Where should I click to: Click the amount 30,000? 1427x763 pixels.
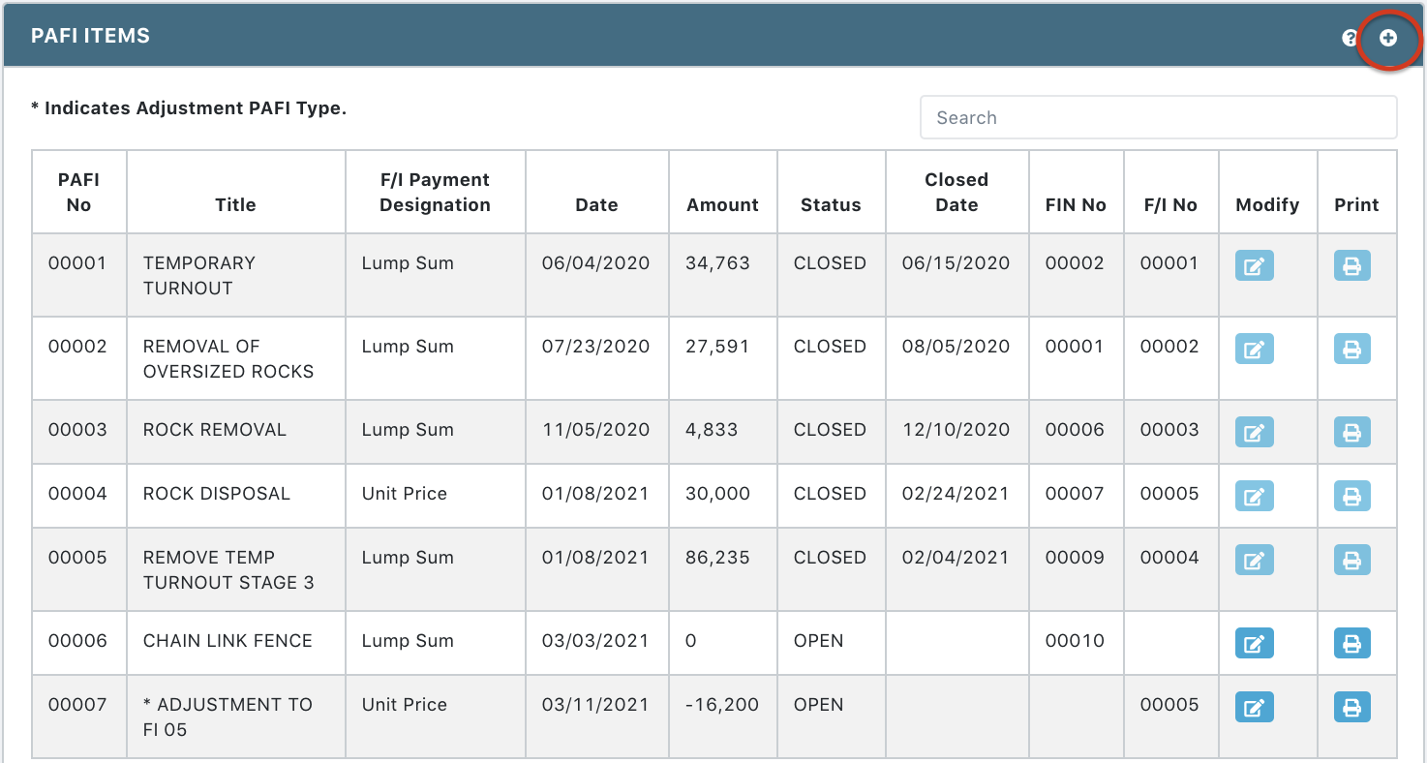coord(717,493)
